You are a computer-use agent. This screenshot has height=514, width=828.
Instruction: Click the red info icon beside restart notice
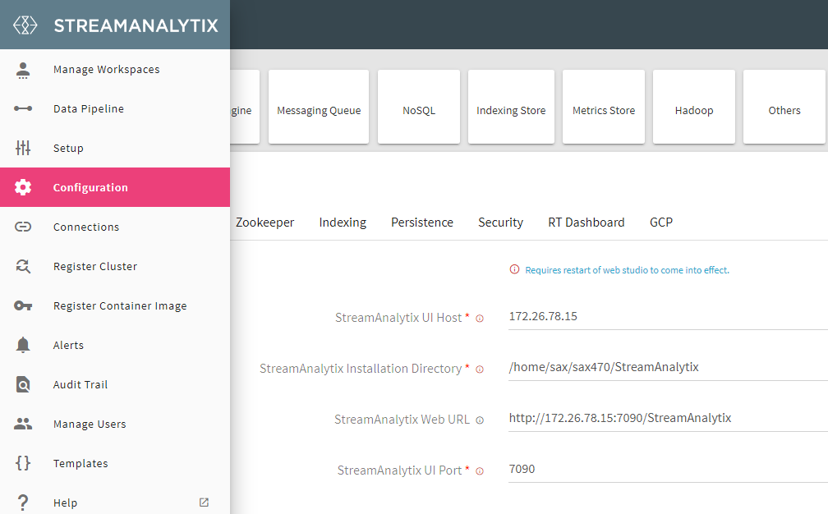coord(514,269)
